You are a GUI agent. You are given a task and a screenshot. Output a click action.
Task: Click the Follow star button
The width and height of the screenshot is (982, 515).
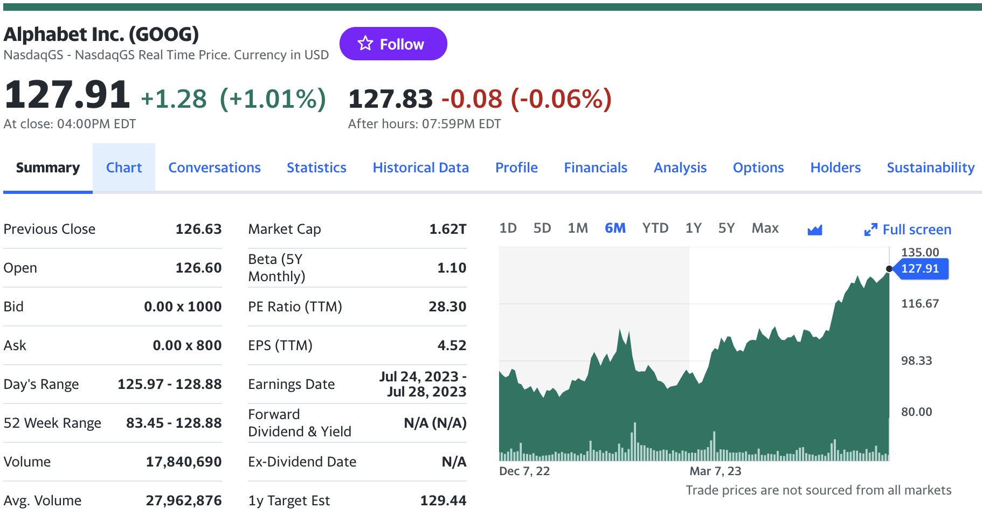coord(393,44)
